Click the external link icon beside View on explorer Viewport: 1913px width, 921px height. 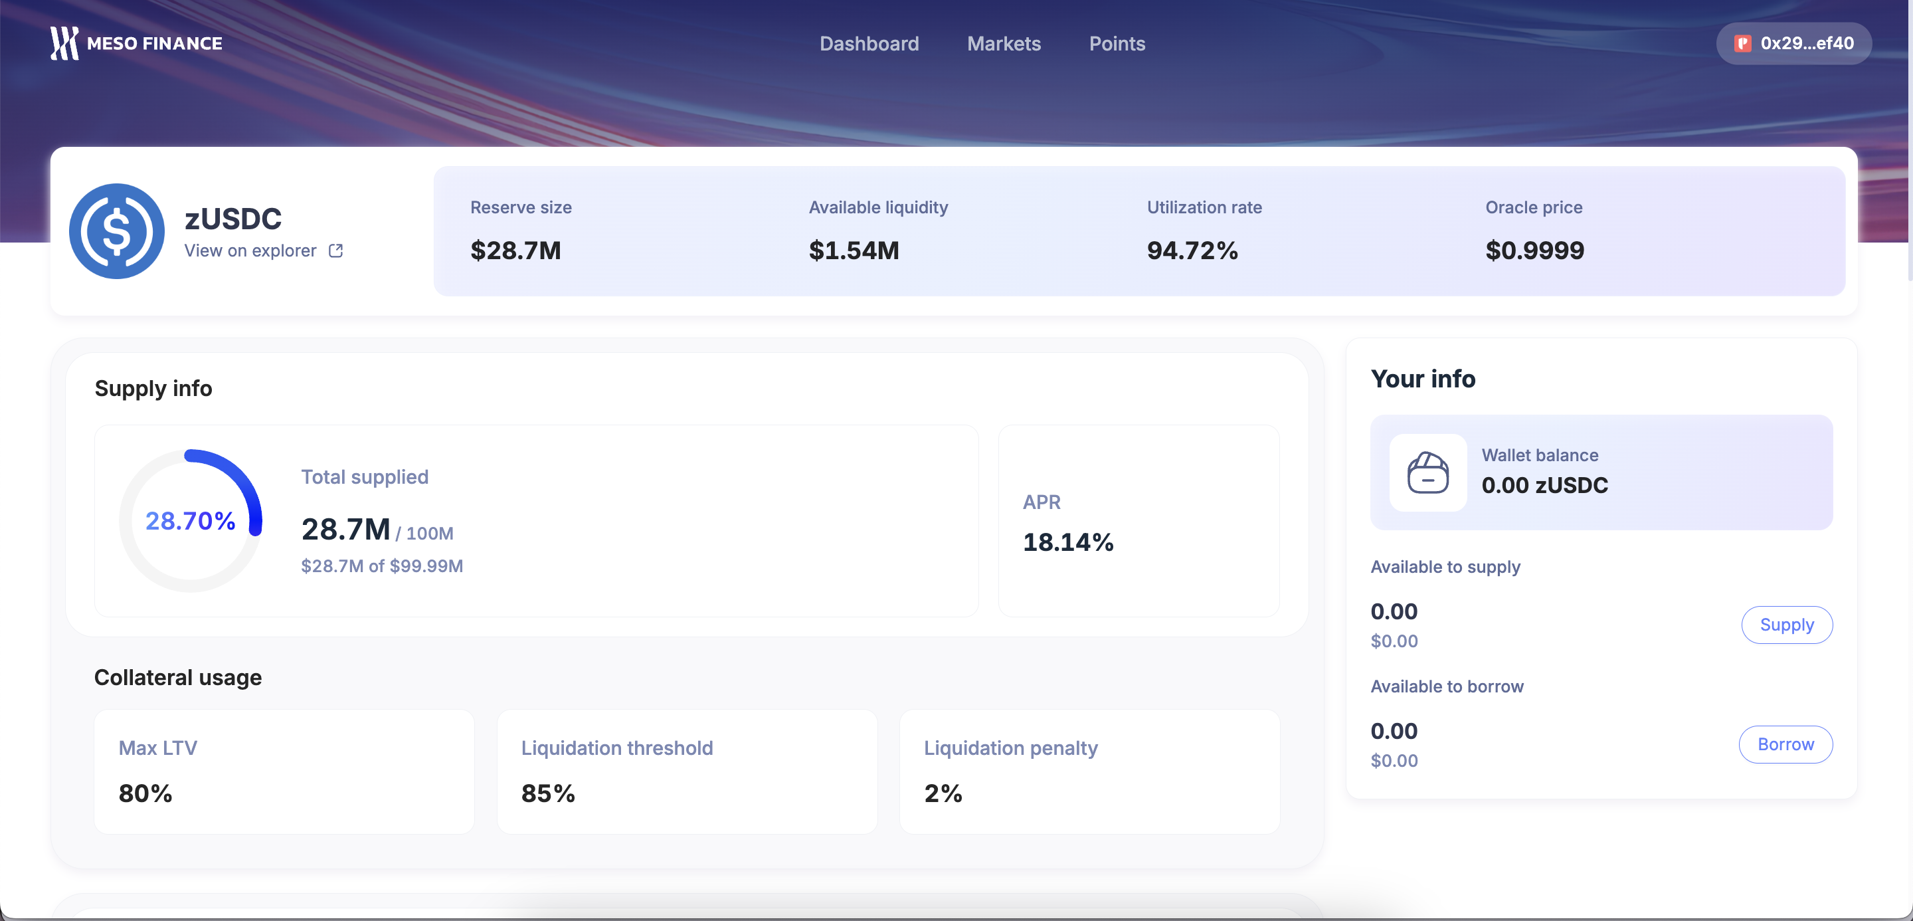335,251
